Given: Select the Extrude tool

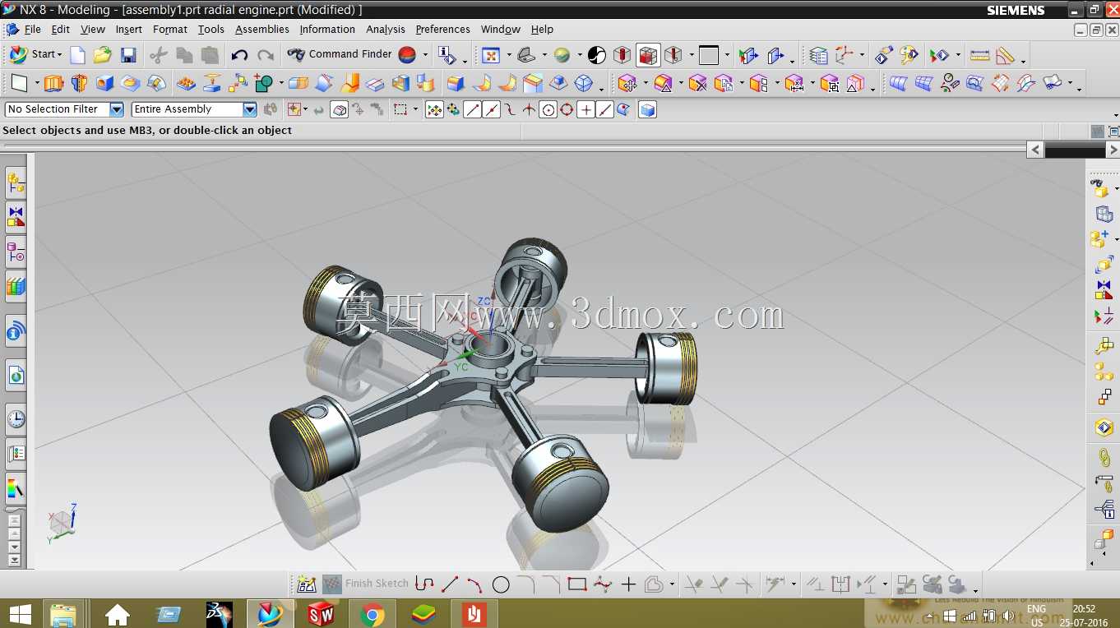Looking at the screenshot, I should click(53, 83).
